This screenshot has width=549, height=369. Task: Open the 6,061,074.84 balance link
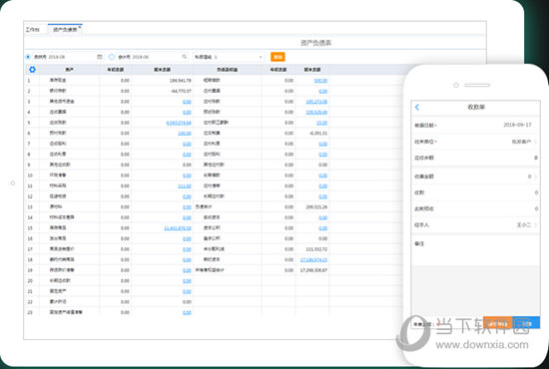[x=179, y=123]
